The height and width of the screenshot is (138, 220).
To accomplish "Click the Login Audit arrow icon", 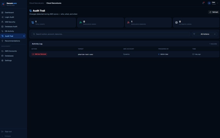I will pos(2,17).
